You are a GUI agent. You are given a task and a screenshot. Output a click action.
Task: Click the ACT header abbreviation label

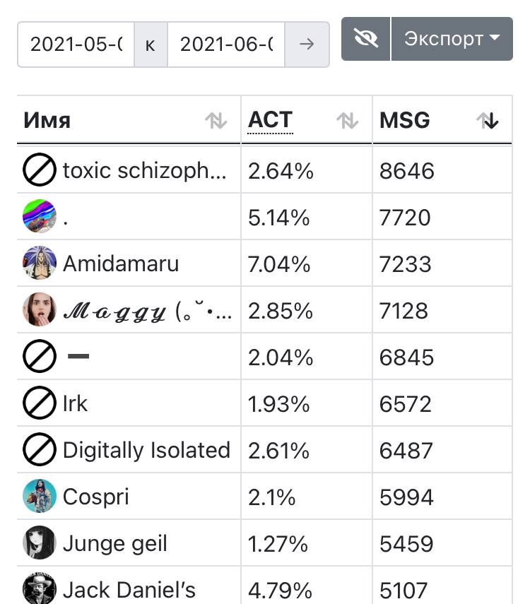270,120
